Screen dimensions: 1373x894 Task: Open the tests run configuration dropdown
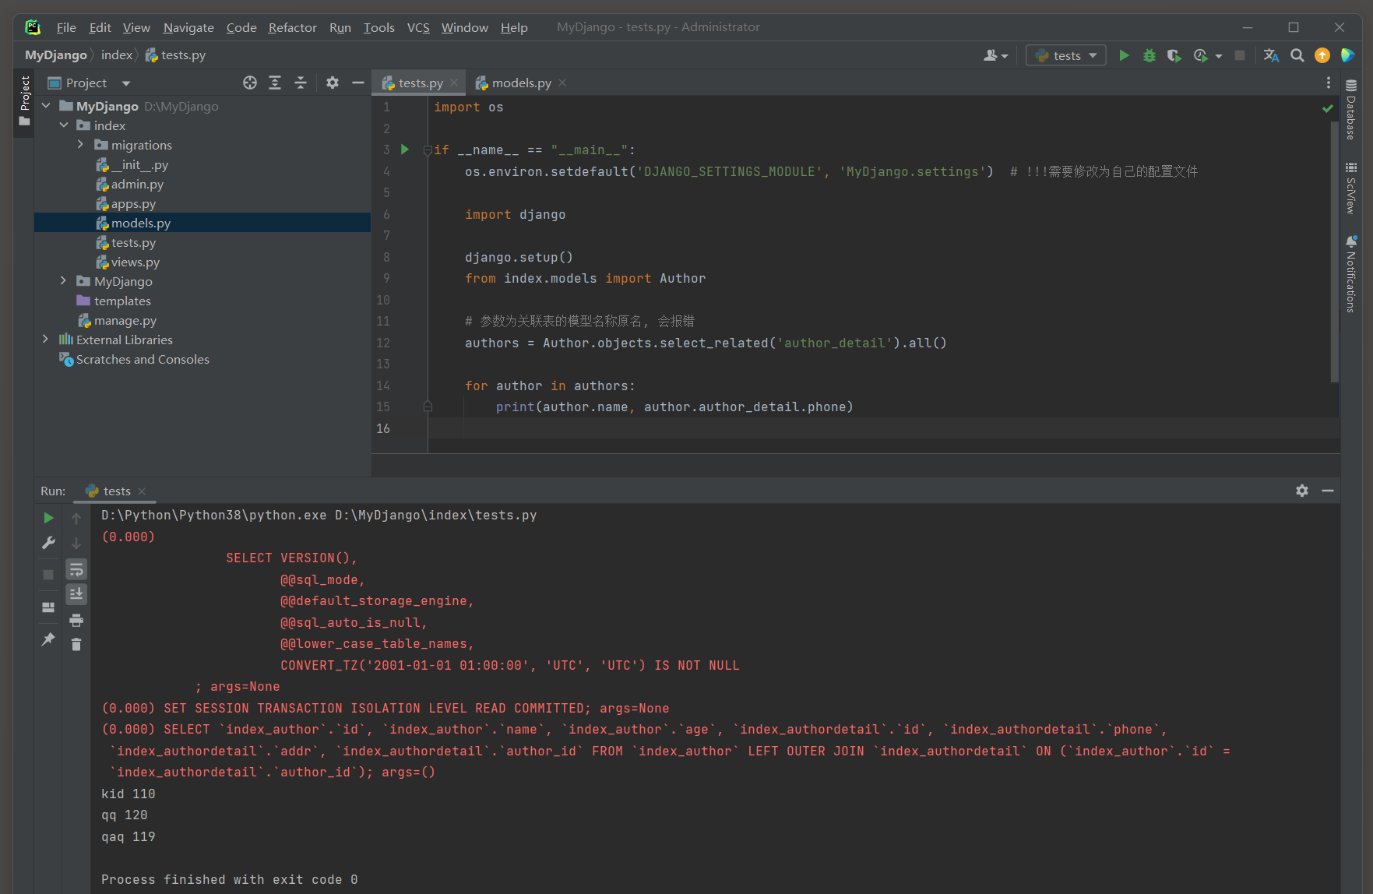[1065, 55]
